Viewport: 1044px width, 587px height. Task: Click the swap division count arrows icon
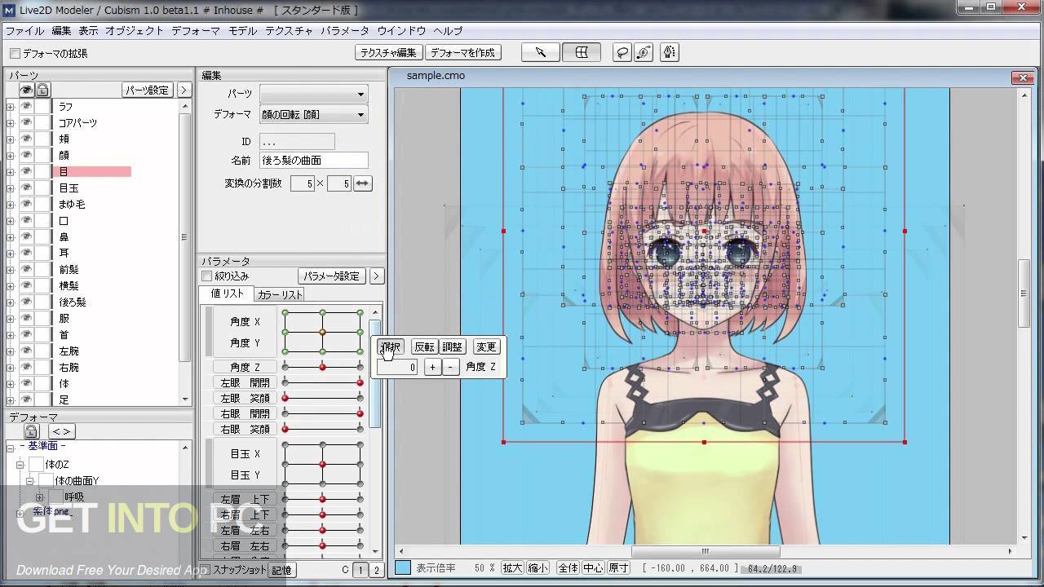tap(362, 183)
